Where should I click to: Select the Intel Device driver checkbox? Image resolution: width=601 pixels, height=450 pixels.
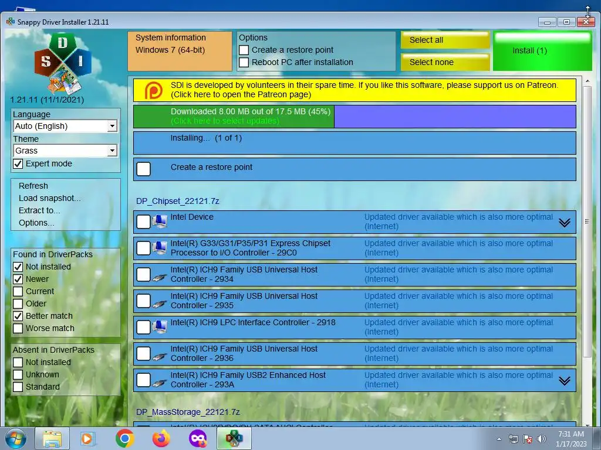click(x=143, y=221)
